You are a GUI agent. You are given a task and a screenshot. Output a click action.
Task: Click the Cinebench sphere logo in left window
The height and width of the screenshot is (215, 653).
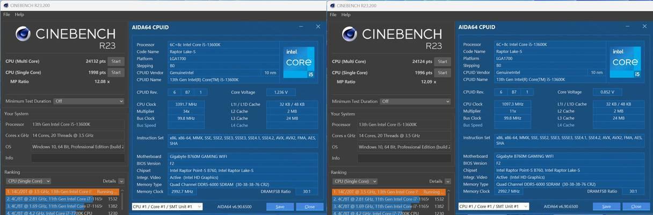(23, 34)
